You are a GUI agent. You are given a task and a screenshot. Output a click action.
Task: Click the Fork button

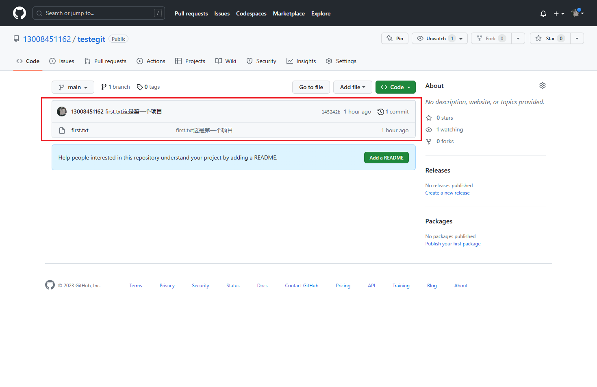tap(491, 38)
